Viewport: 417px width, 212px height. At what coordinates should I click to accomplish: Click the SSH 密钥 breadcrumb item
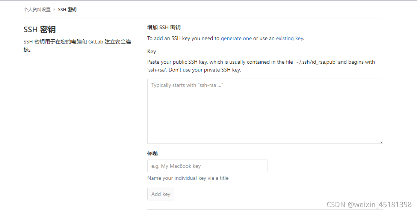coord(67,9)
